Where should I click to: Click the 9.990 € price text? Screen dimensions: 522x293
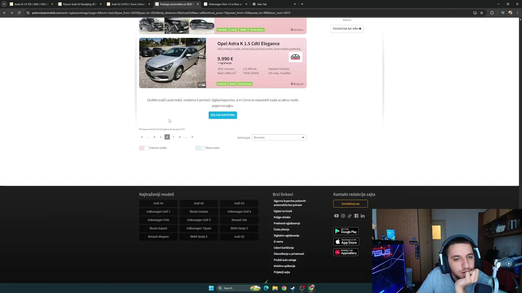(225, 59)
